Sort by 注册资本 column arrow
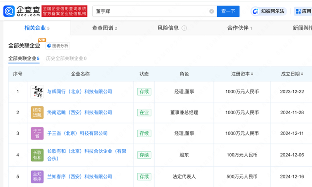Viewport: 312px width, 187px height. pyautogui.click(x=253, y=74)
